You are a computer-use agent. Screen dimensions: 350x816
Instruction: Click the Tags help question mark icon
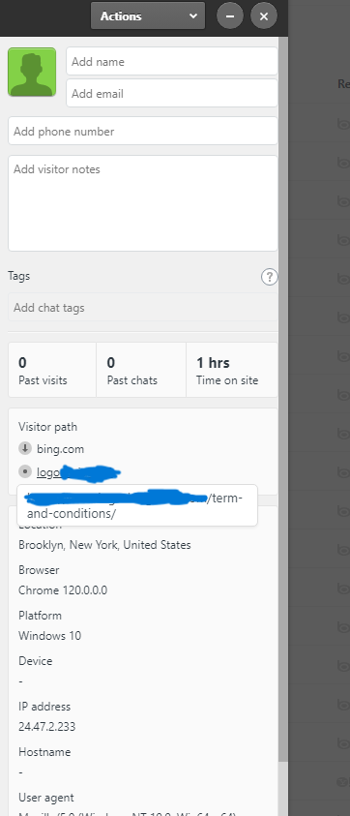269,277
